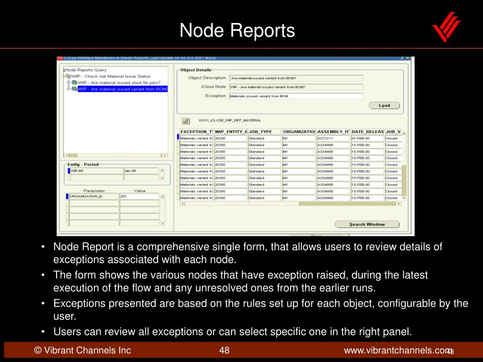Select 'WIP - Are material issued short for jobs?' tree item
483x362 pixels.
point(119,83)
